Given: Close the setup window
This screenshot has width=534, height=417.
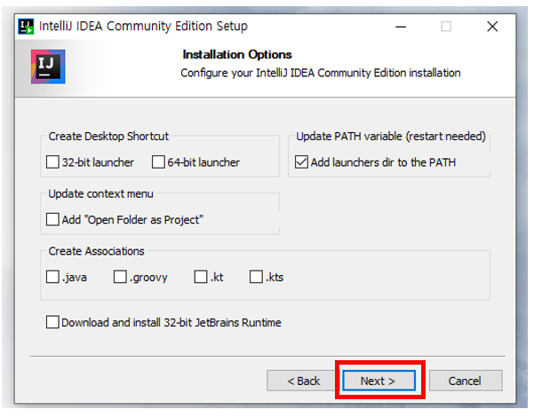Looking at the screenshot, I should [492, 27].
